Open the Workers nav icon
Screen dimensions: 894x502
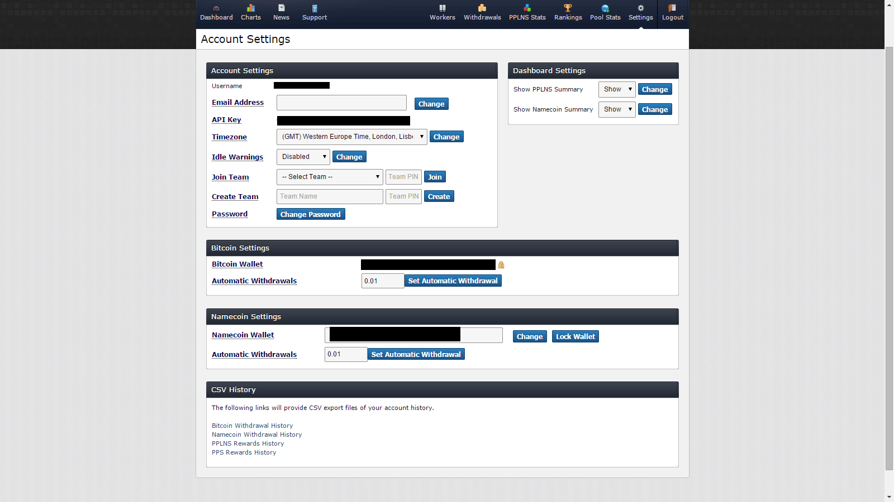[443, 8]
